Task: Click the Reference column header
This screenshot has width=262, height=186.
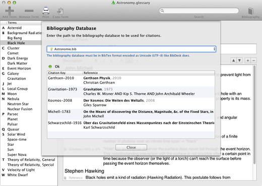Action: click(x=149, y=73)
